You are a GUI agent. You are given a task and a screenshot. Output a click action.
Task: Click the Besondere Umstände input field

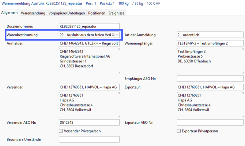click(89, 139)
